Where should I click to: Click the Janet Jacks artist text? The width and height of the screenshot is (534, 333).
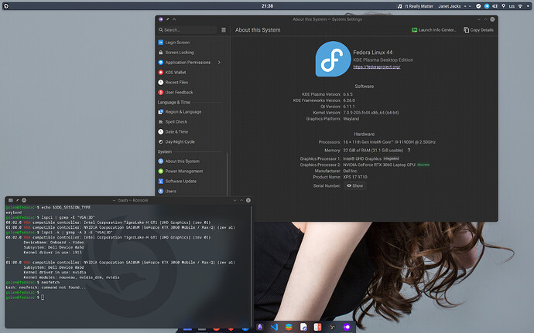pos(450,6)
